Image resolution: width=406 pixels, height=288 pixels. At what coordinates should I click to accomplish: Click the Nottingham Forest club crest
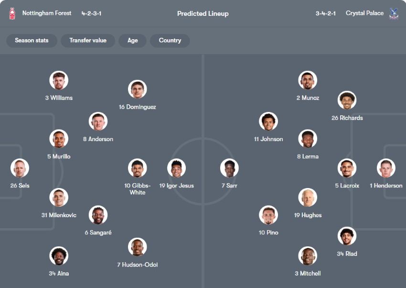(12, 13)
